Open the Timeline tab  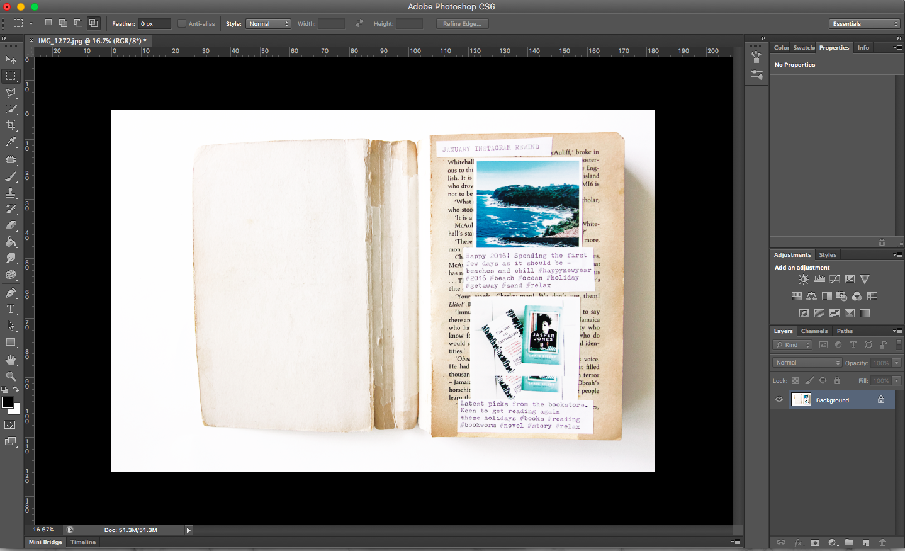[83, 542]
